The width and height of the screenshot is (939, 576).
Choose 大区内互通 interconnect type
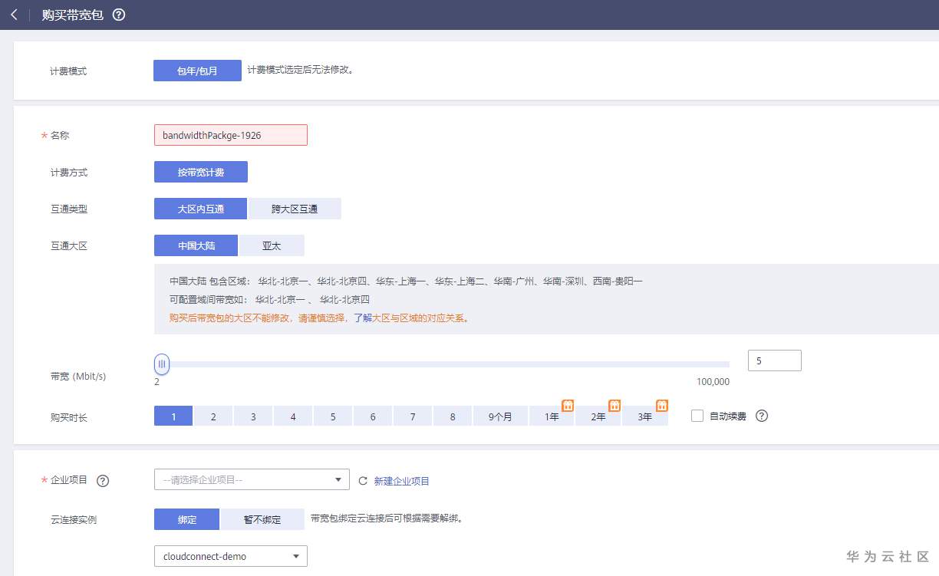(200, 209)
